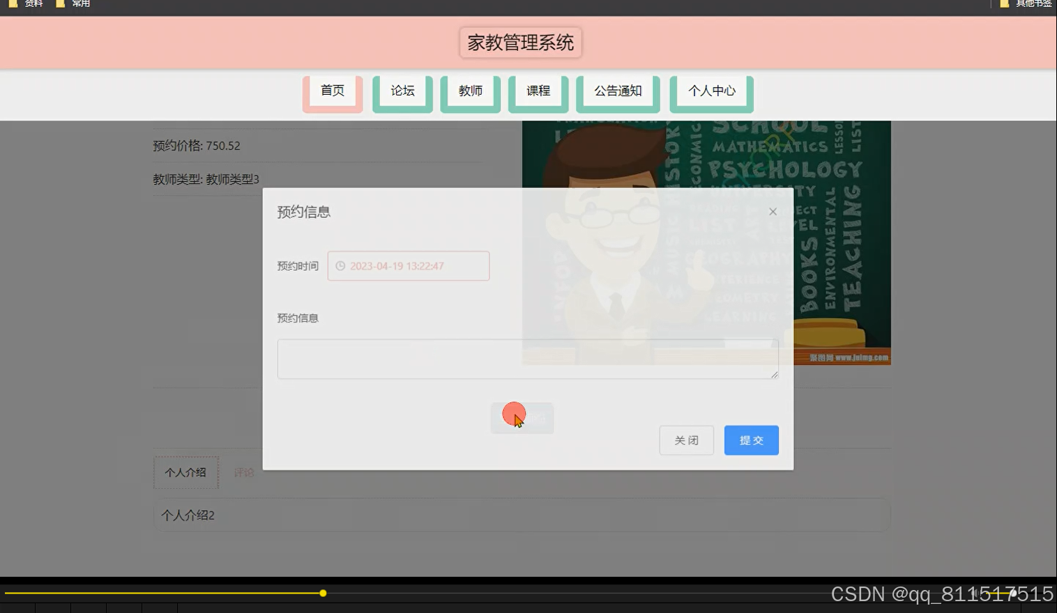Image resolution: width=1057 pixels, height=613 pixels.
Task: Open the 公告通知 navigation tab
Action: 617,91
